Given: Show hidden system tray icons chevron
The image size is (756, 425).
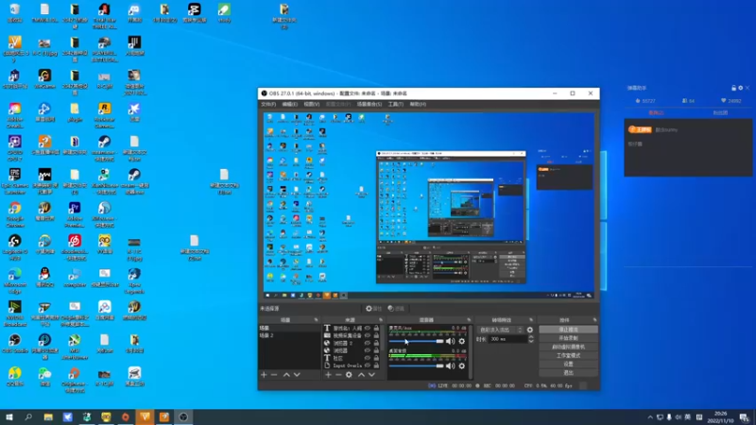Looking at the screenshot, I should (x=650, y=417).
